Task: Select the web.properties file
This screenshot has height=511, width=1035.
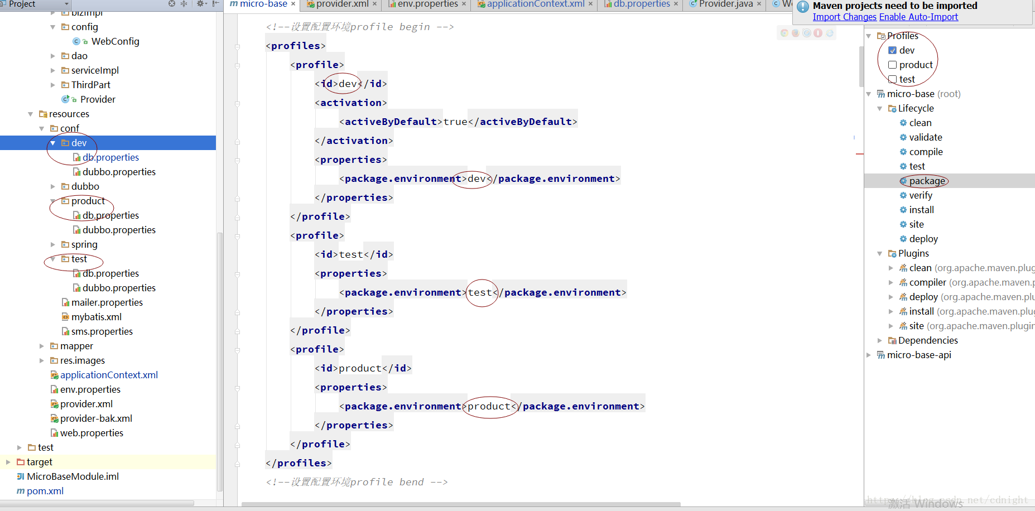Action: click(92, 433)
